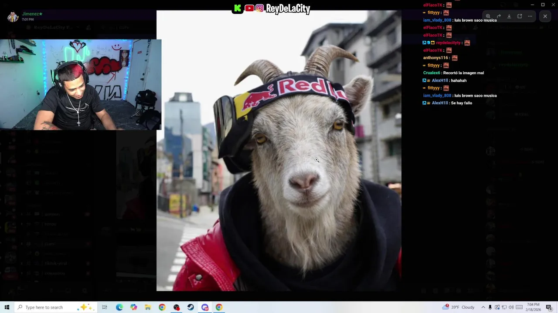Open the volume speaker tray icon
The image size is (558, 313).
(511, 307)
